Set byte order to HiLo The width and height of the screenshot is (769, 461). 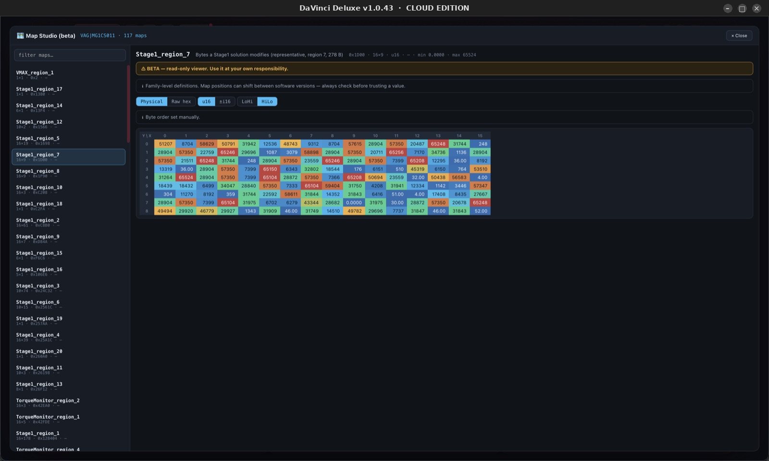point(267,101)
